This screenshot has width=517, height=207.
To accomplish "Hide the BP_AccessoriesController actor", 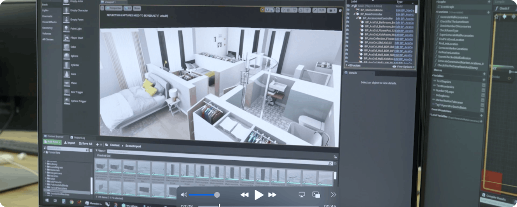I will click(348, 18).
